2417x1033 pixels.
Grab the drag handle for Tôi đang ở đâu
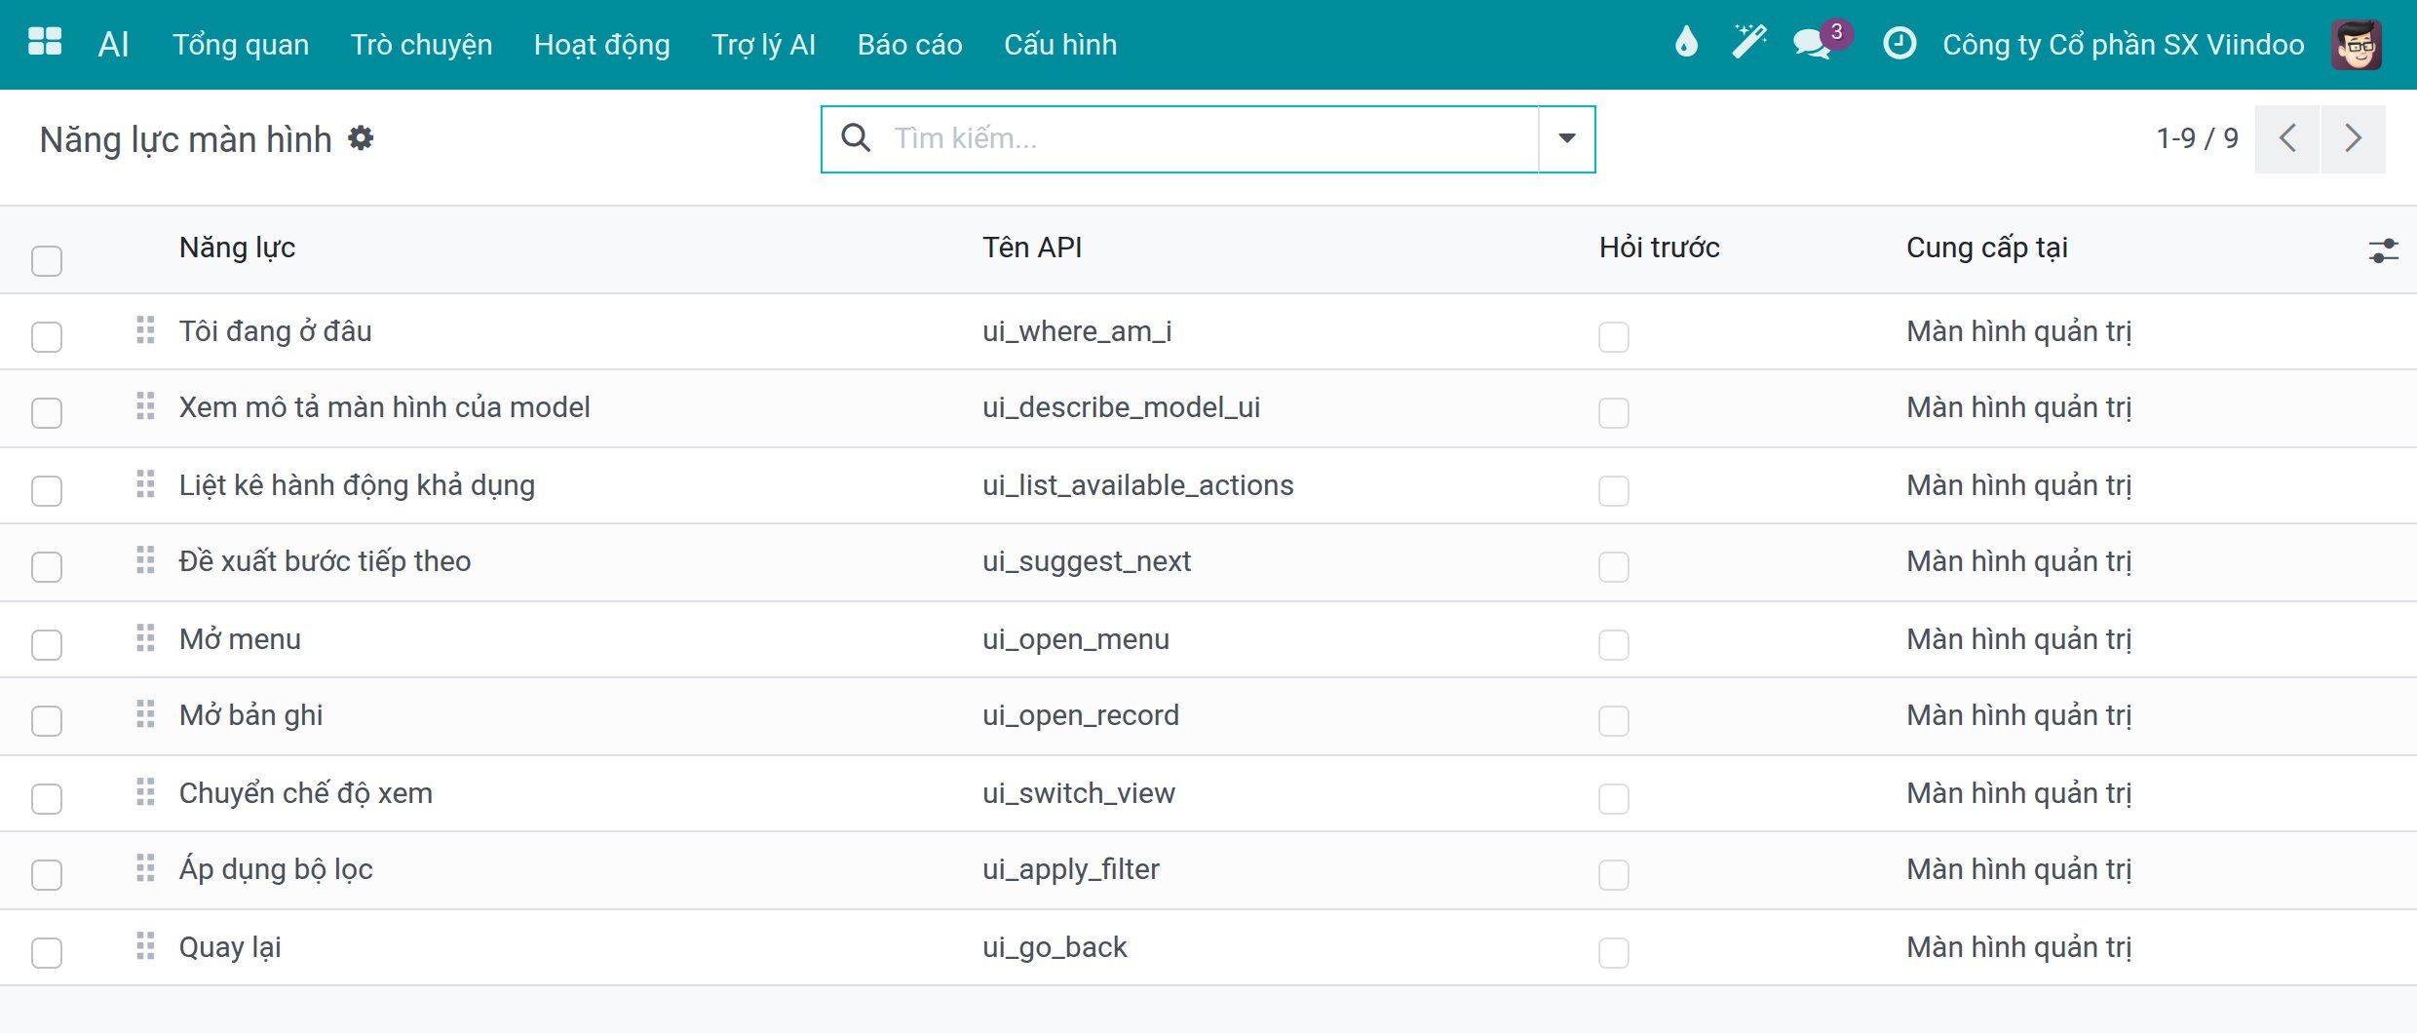(x=145, y=330)
